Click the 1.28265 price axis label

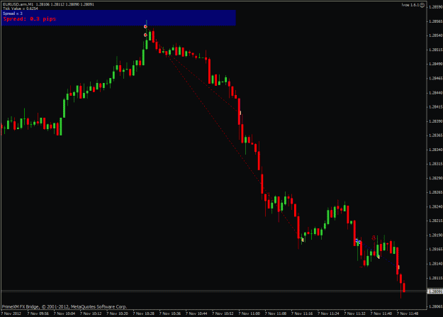click(x=435, y=192)
